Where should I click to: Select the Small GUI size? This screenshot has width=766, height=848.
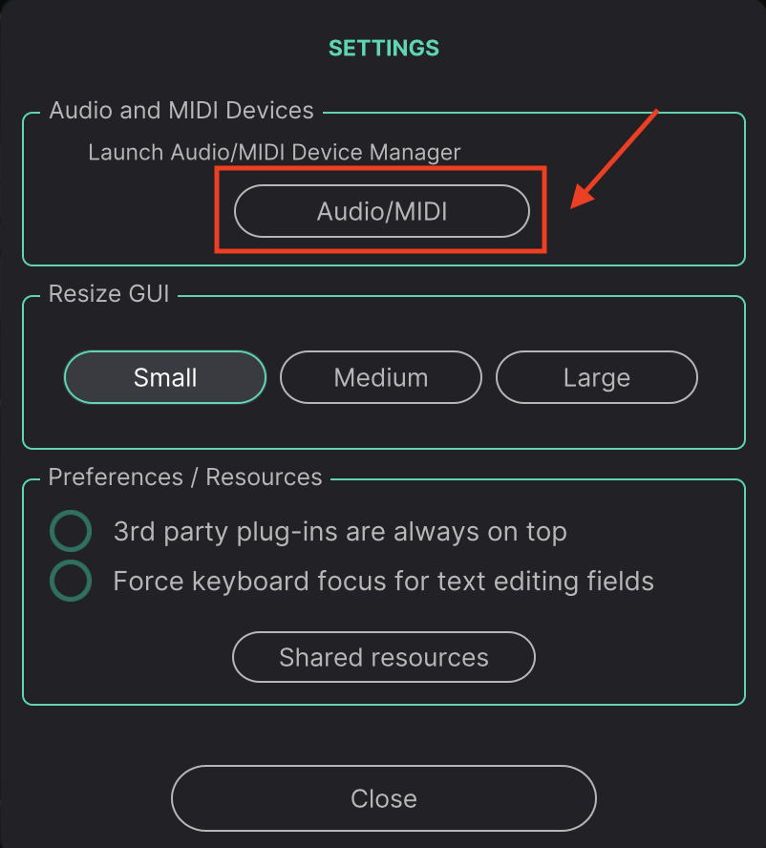pyautogui.click(x=165, y=377)
